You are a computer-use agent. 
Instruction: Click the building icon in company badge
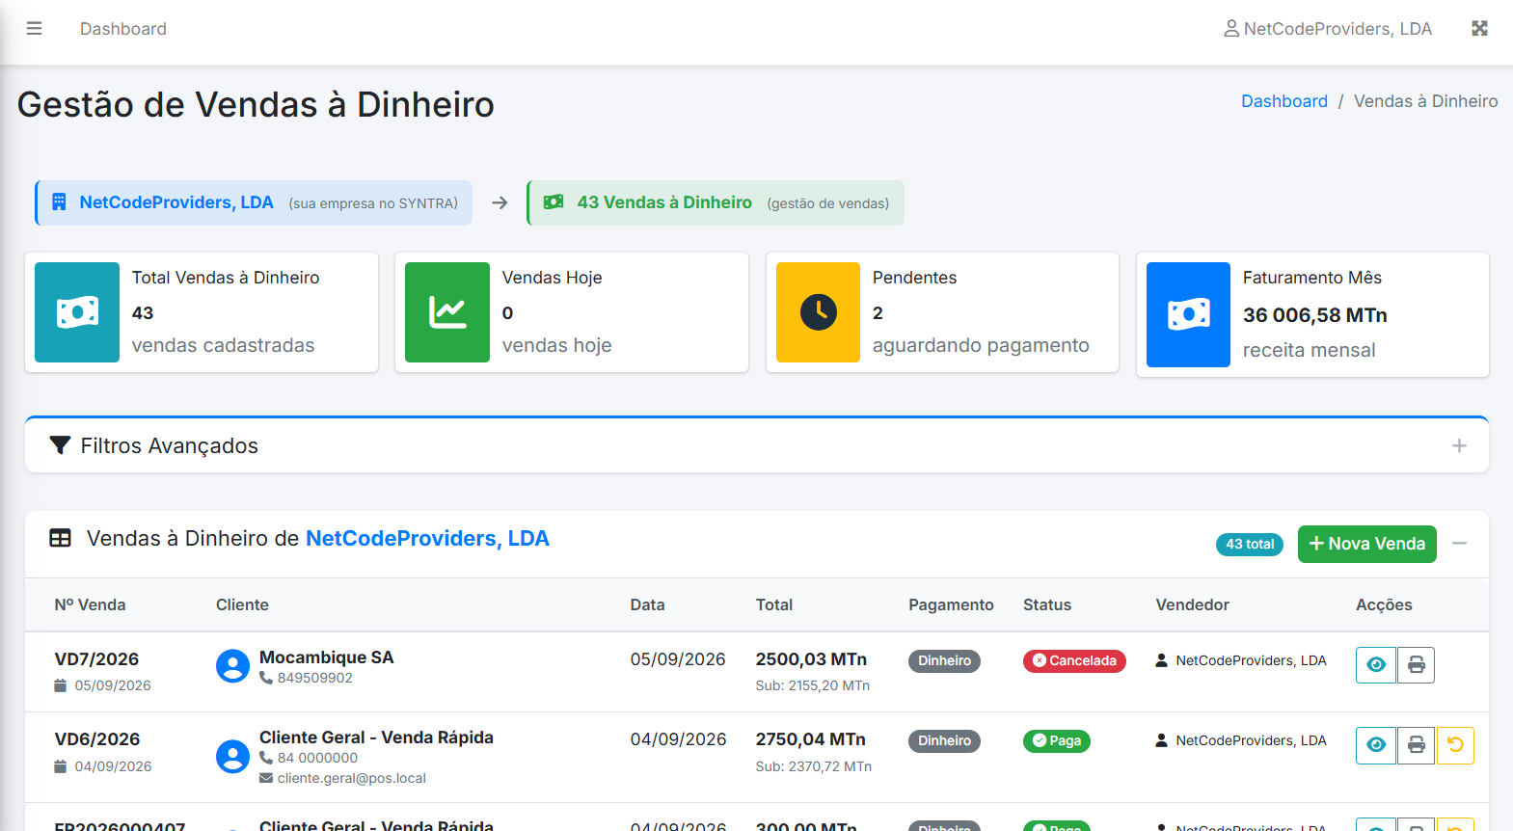pos(59,202)
